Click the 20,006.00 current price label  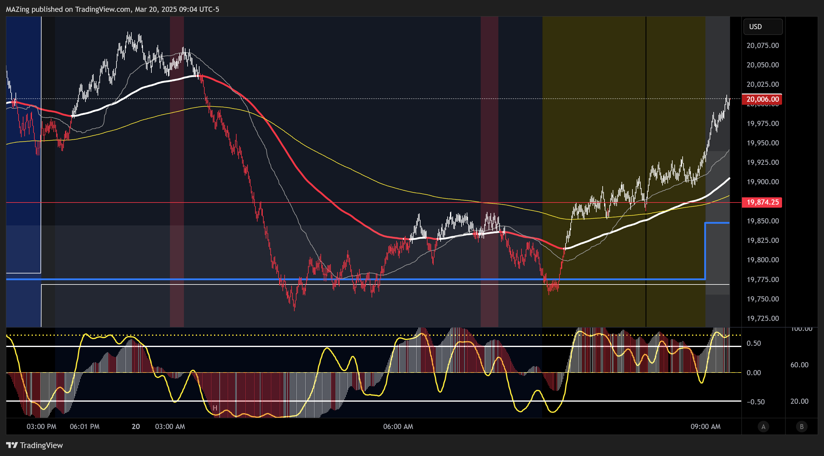tap(762, 99)
